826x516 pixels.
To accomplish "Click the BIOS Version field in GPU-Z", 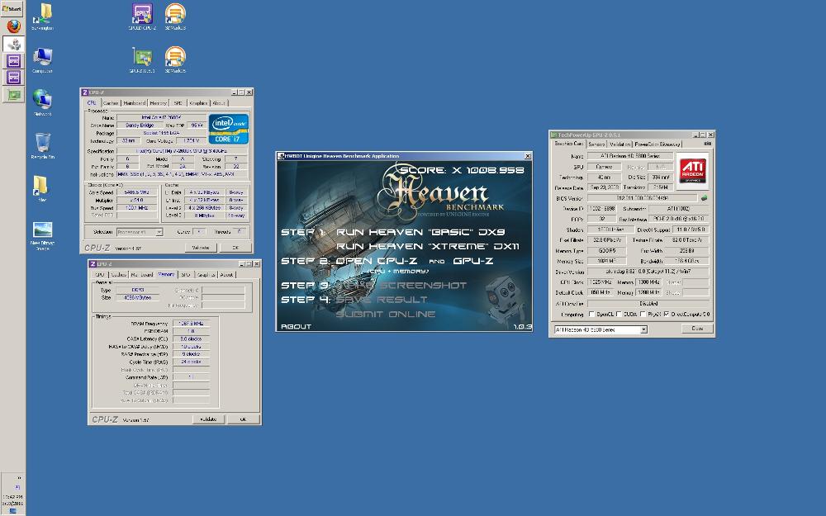I will (643, 198).
